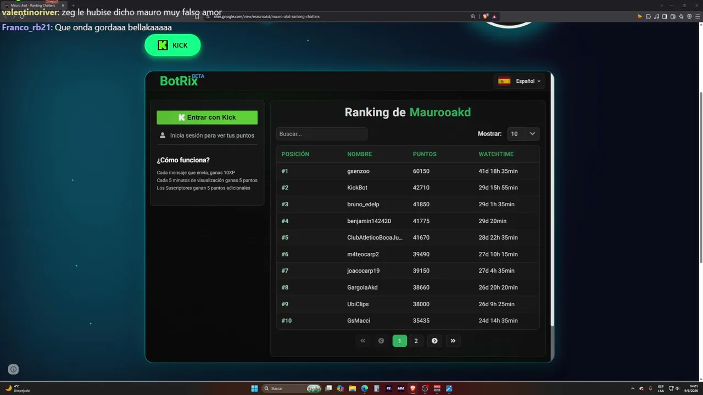703x395 pixels.
Task: Click the orange play extension icon
Action: pyautogui.click(x=640, y=16)
